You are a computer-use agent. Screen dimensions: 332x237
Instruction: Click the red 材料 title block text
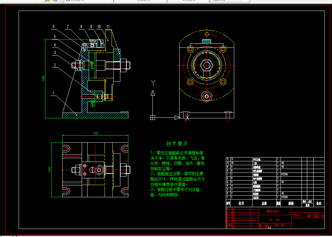274,220
